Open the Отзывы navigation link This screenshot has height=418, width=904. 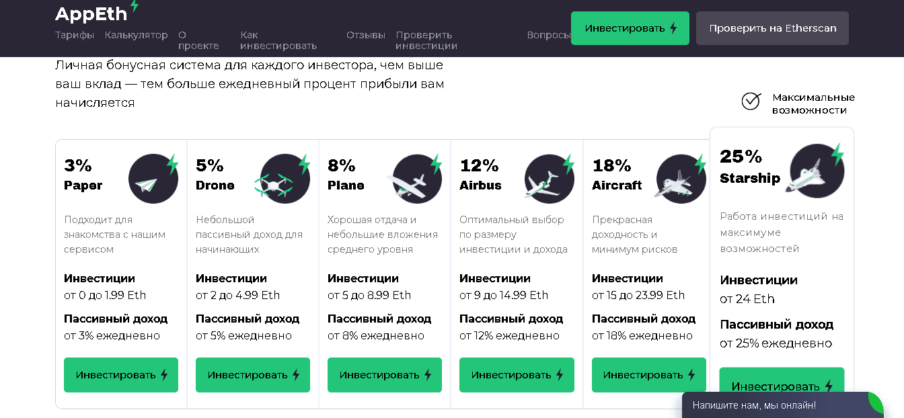point(366,35)
